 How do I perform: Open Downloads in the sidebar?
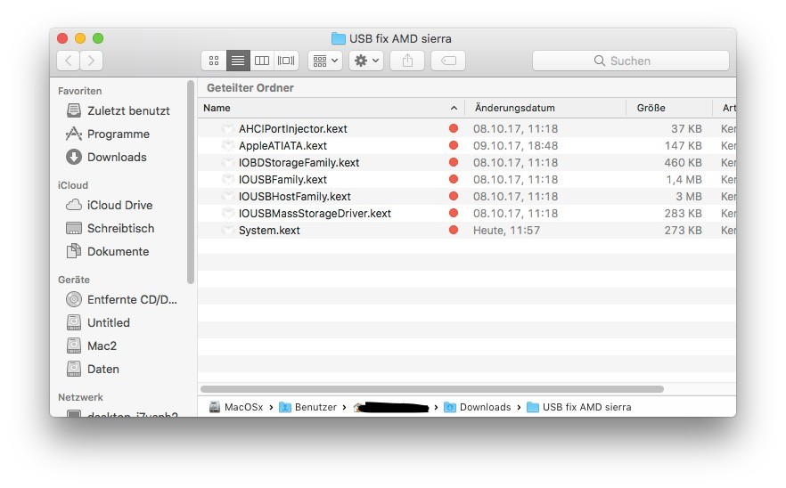click(119, 157)
